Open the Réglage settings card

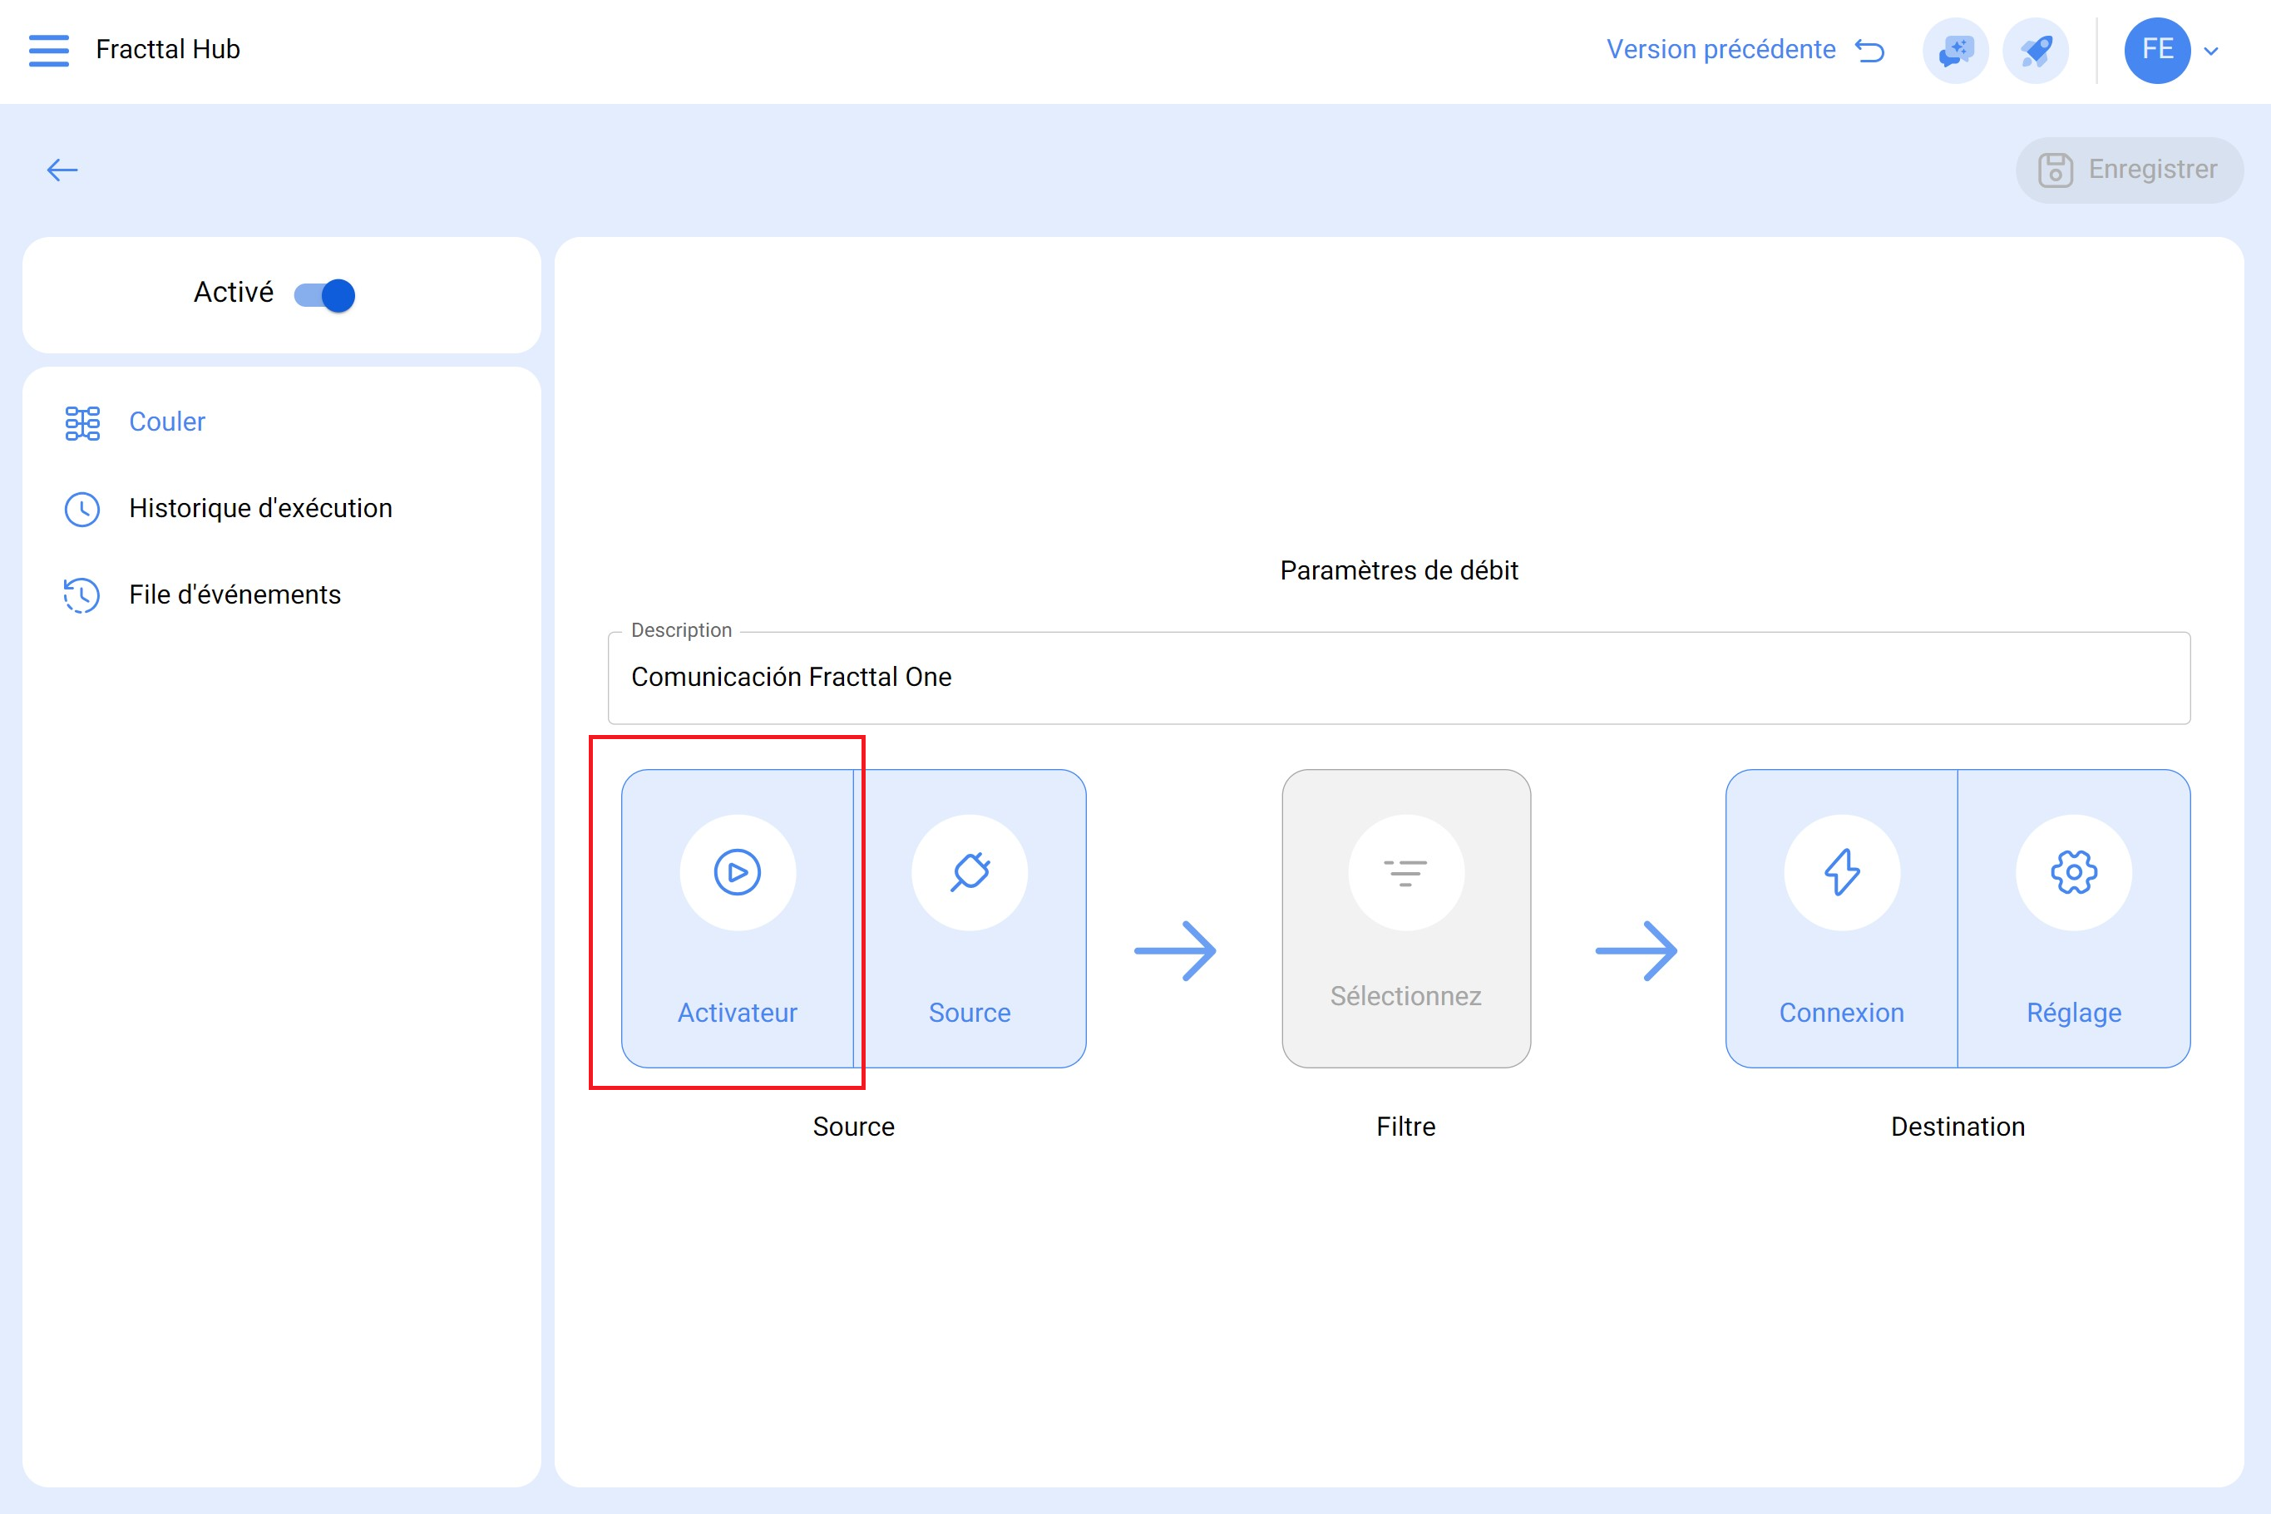pos(2074,918)
